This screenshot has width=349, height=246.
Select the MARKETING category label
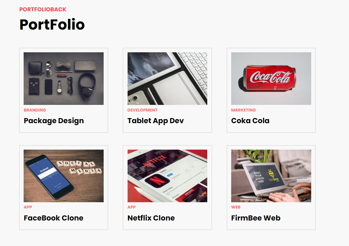coord(243,110)
